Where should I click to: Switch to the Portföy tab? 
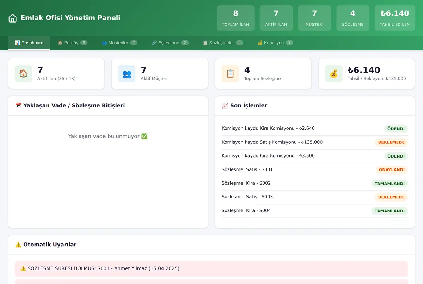coord(72,43)
